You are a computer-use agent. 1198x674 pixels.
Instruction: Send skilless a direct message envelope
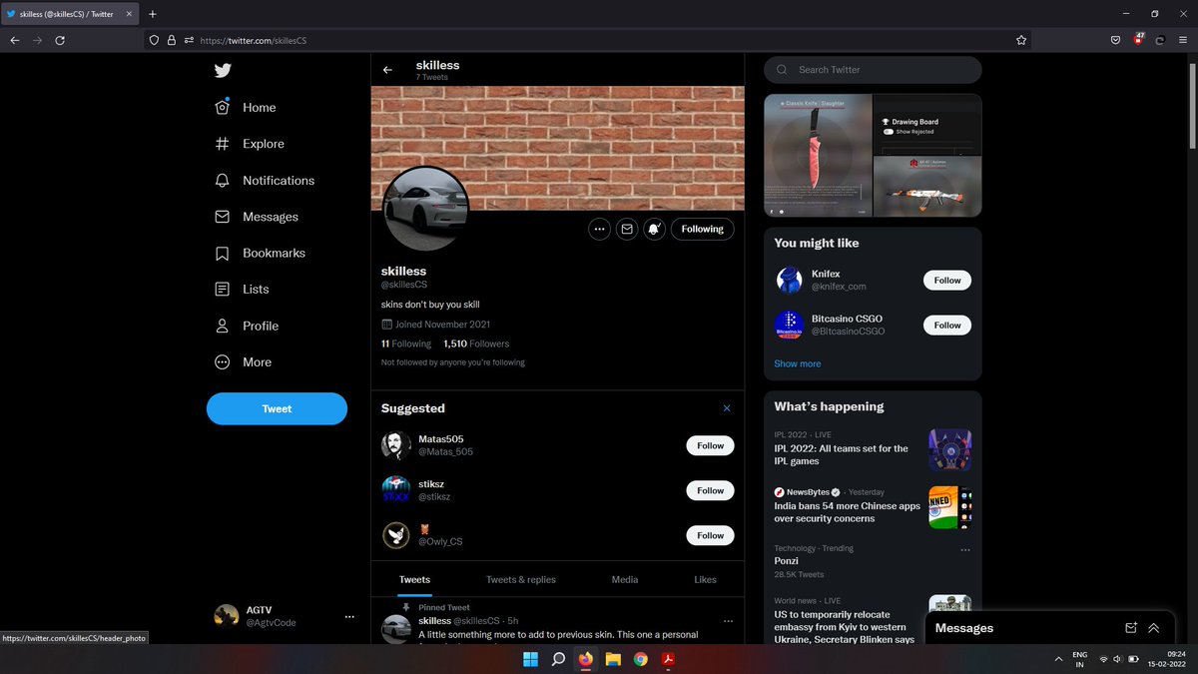pos(627,229)
